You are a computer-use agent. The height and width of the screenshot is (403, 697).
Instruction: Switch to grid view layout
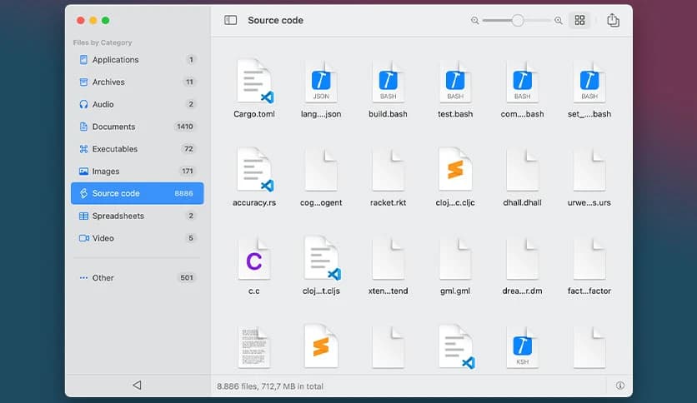579,20
